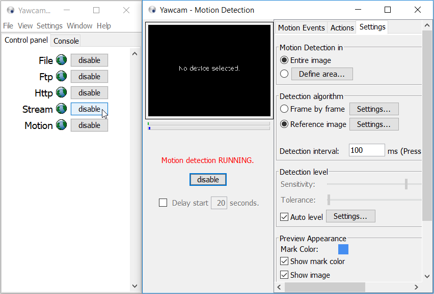This screenshot has width=434, height=294.
Task: Select Entire image radio button
Action: point(284,60)
